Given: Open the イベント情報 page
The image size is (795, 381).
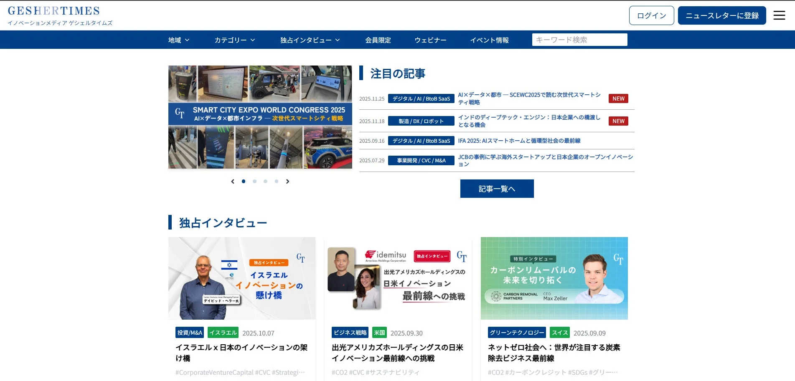Looking at the screenshot, I should tap(490, 40).
